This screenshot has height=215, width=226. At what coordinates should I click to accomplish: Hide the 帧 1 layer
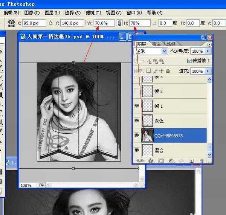click(x=137, y=106)
